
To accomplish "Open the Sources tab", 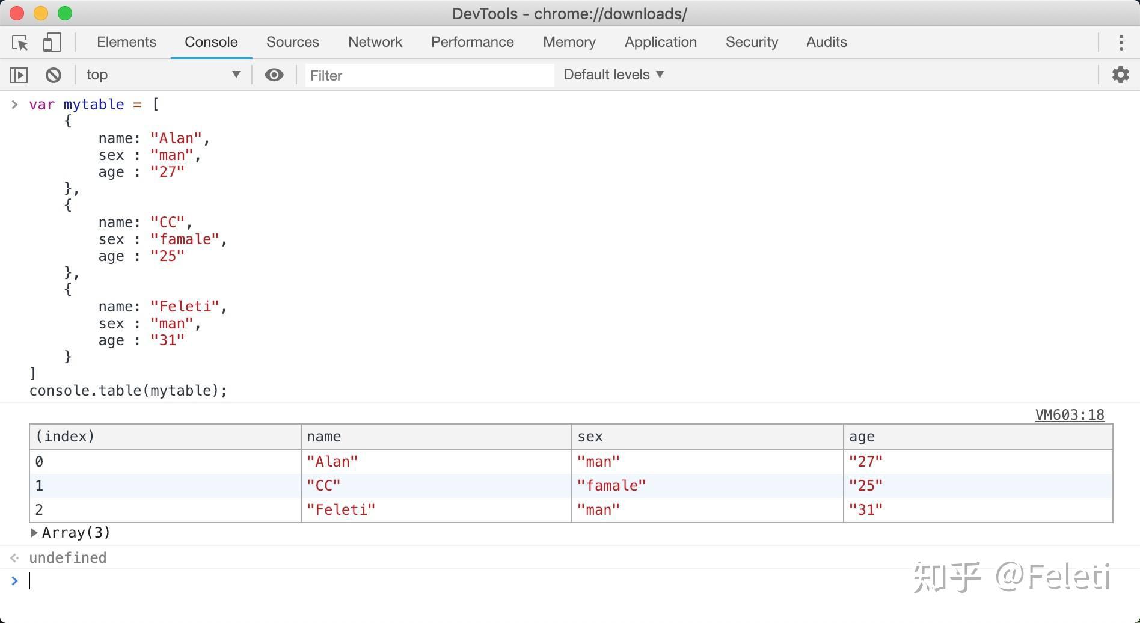I will pos(293,42).
